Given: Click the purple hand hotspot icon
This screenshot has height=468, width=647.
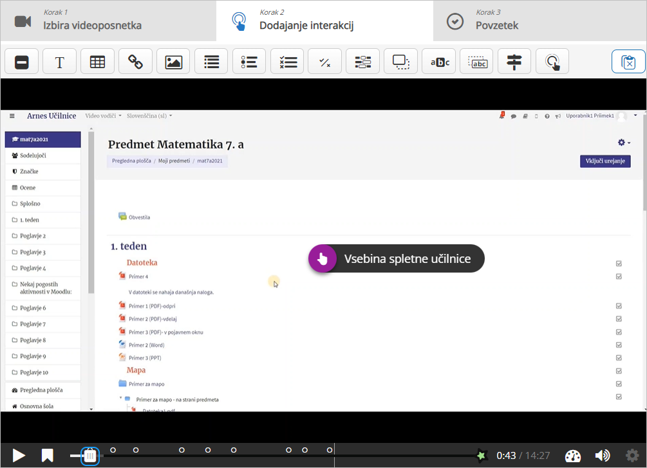Looking at the screenshot, I should click(x=323, y=258).
